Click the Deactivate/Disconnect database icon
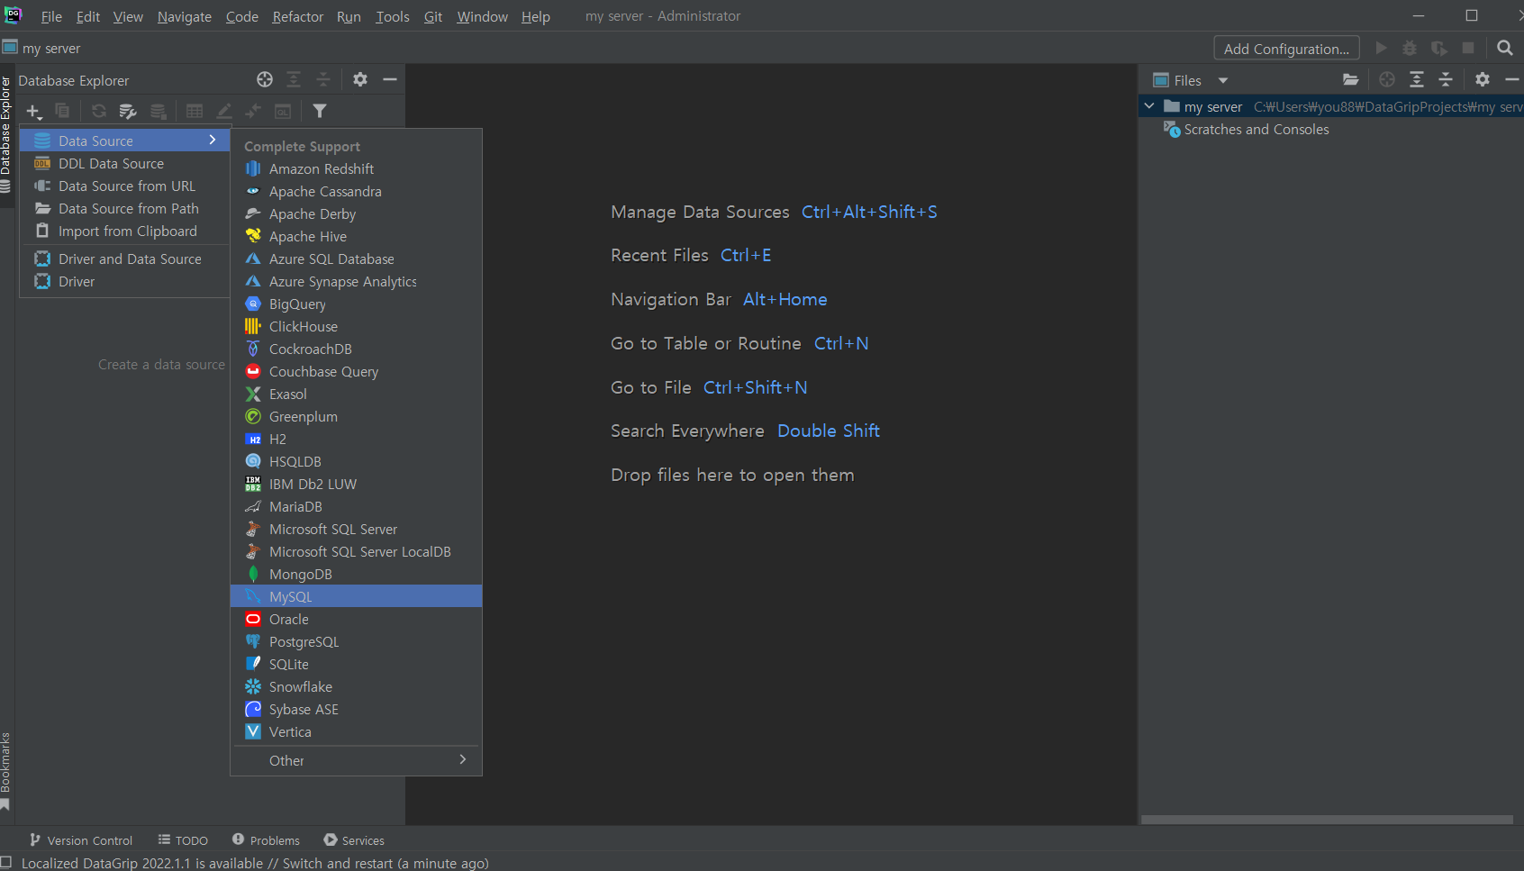The height and width of the screenshot is (871, 1524). [x=159, y=111]
